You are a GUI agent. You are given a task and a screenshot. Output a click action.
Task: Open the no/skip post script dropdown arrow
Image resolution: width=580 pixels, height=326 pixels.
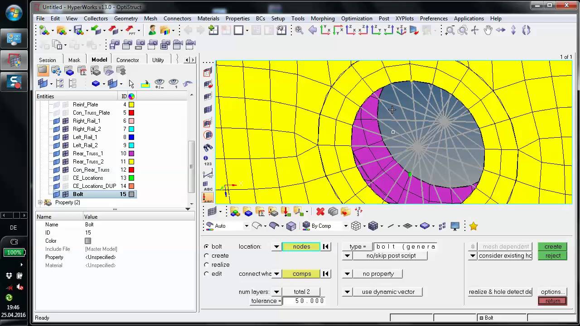(347, 256)
